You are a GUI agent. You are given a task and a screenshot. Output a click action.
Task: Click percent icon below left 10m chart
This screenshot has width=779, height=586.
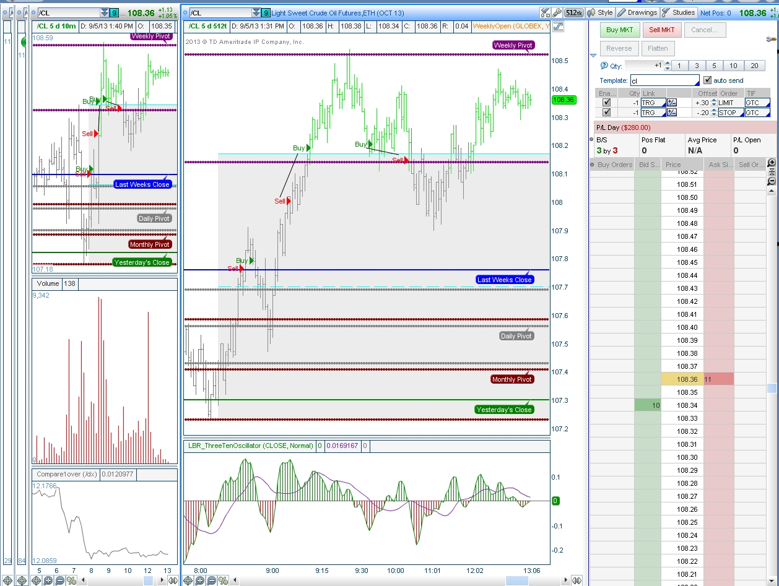click(71, 580)
